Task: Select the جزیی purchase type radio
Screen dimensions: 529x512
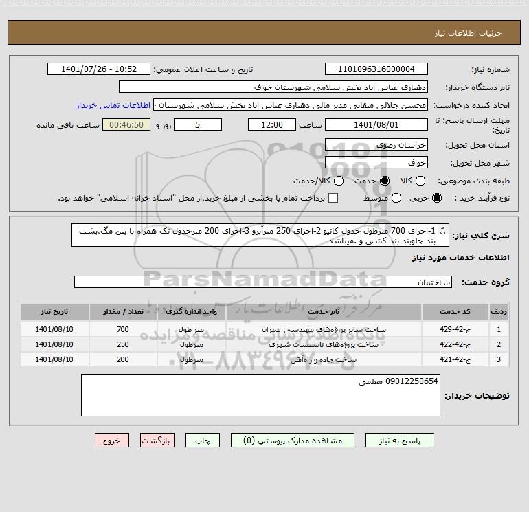Action: click(436, 198)
